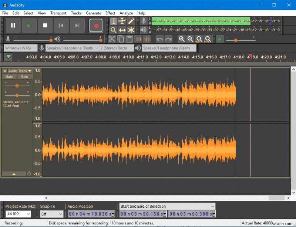Select the Envelope tool

coord(122,21)
